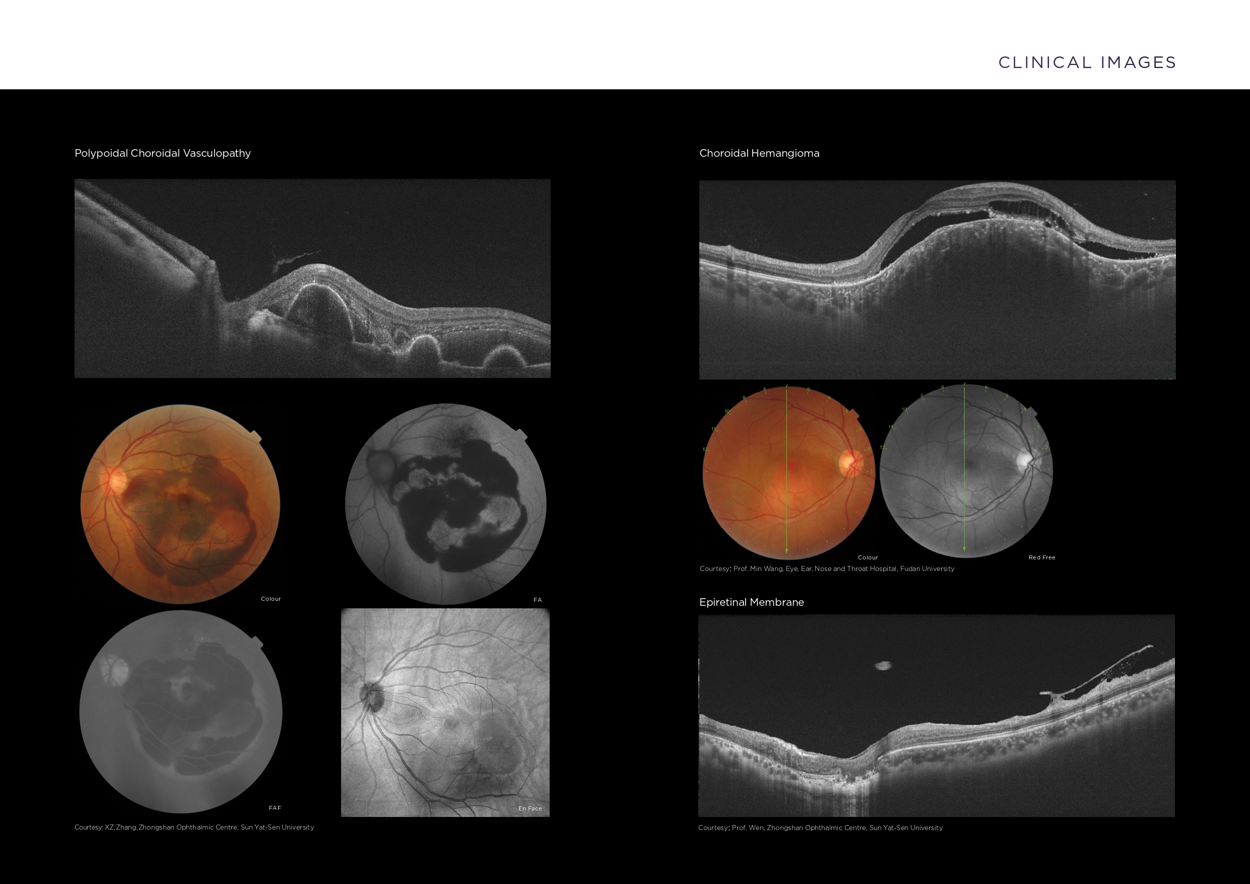
Task: Click the Prof. Wen courtesy credit
Action: (820, 828)
